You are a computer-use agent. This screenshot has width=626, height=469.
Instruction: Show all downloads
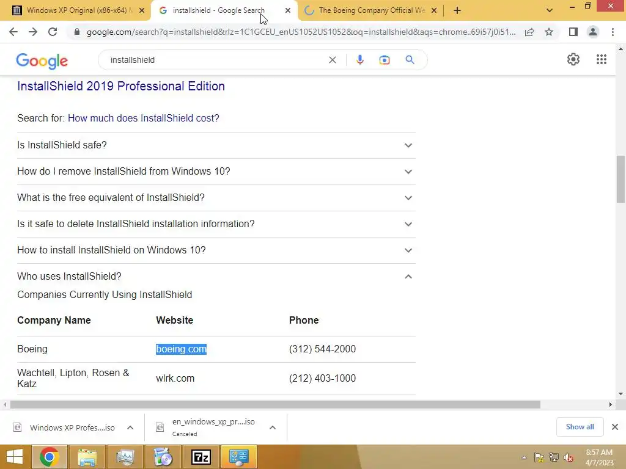(580, 427)
